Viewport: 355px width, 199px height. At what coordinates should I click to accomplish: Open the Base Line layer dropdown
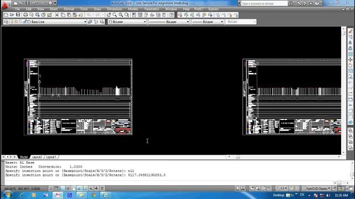85,22
